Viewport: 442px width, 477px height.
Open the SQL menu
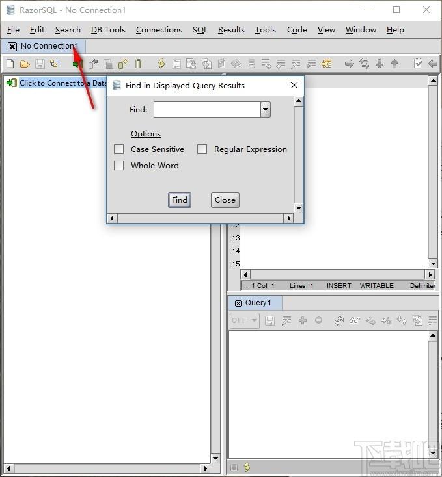pos(200,30)
